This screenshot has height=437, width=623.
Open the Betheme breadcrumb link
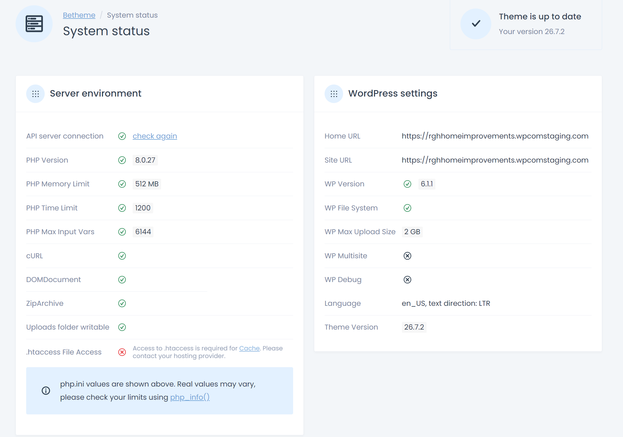(x=79, y=15)
